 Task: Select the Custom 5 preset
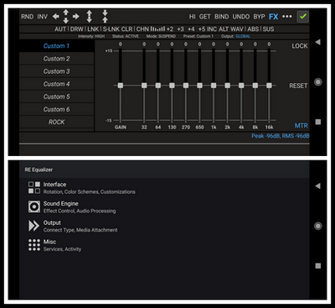[x=56, y=97]
